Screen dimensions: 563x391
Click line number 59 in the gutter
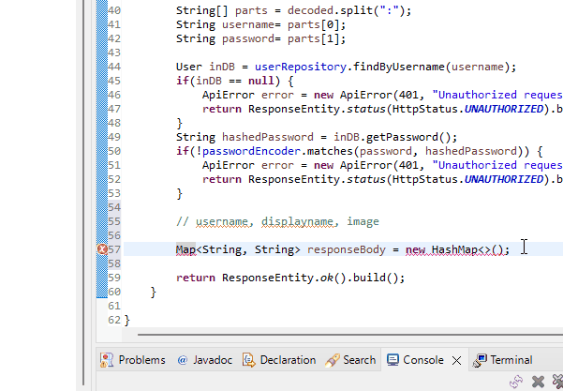114,278
